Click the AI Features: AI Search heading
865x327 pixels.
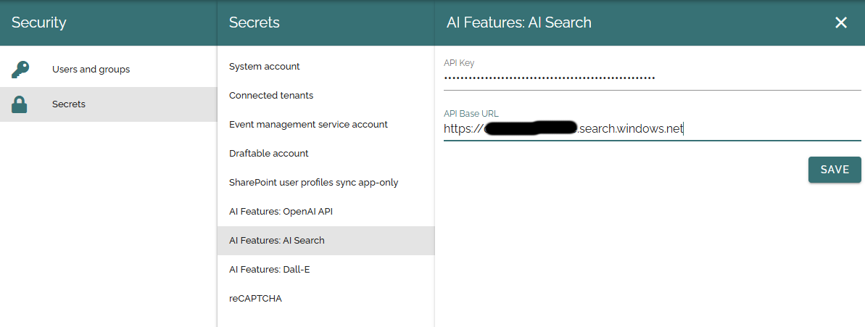(519, 22)
